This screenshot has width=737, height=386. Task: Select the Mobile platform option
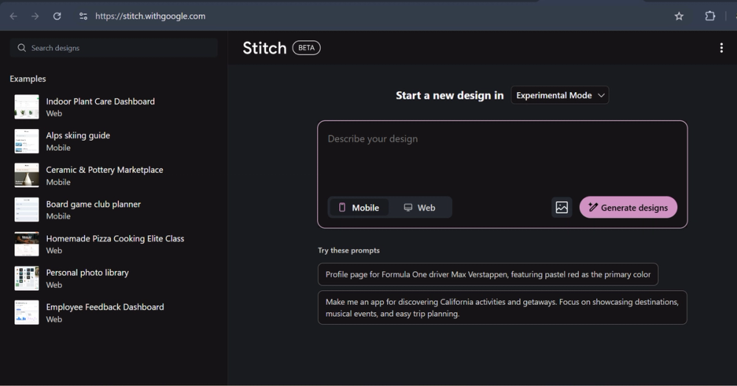360,208
